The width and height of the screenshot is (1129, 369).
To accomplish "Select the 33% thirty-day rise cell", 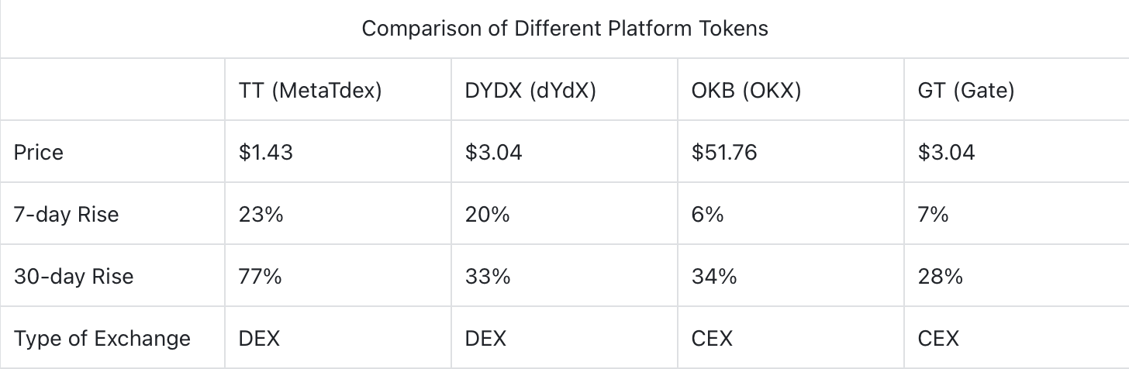I will [x=487, y=276].
